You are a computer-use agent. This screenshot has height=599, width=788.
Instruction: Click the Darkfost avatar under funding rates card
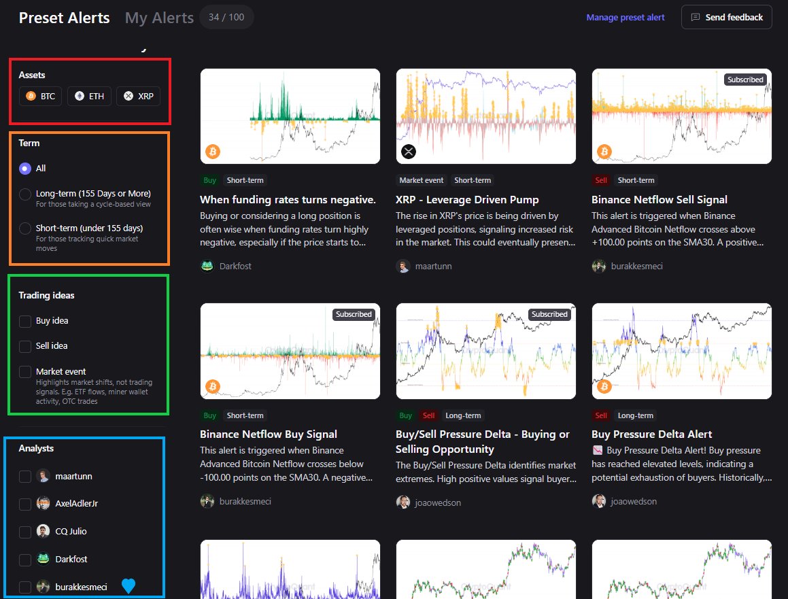[x=207, y=266]
